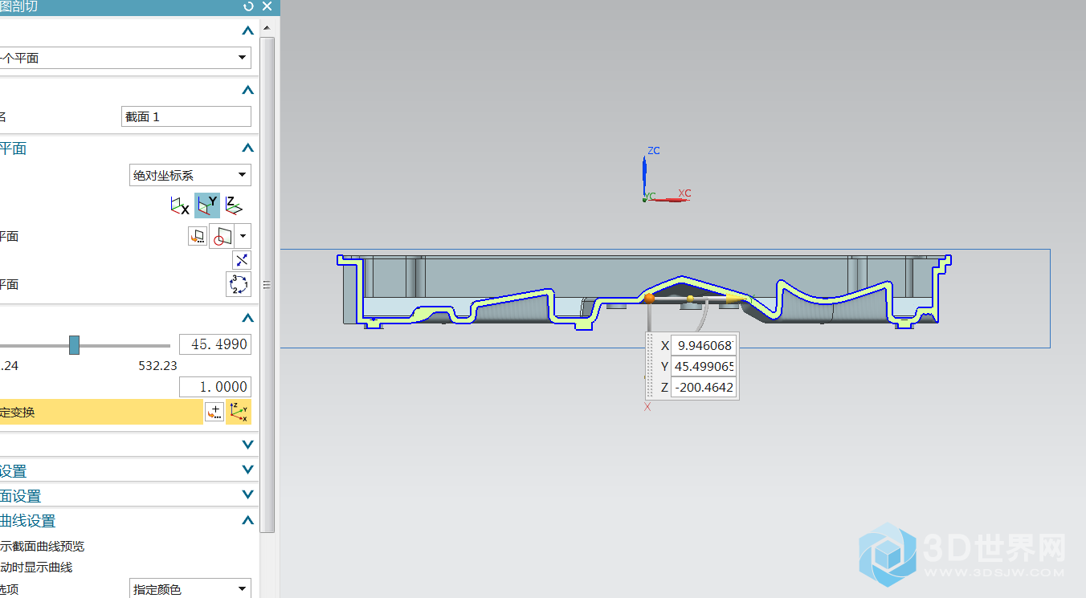1086x598 pixels.
Task: Click the X coordinate field 9.946068
Action: tap(703, 345)
